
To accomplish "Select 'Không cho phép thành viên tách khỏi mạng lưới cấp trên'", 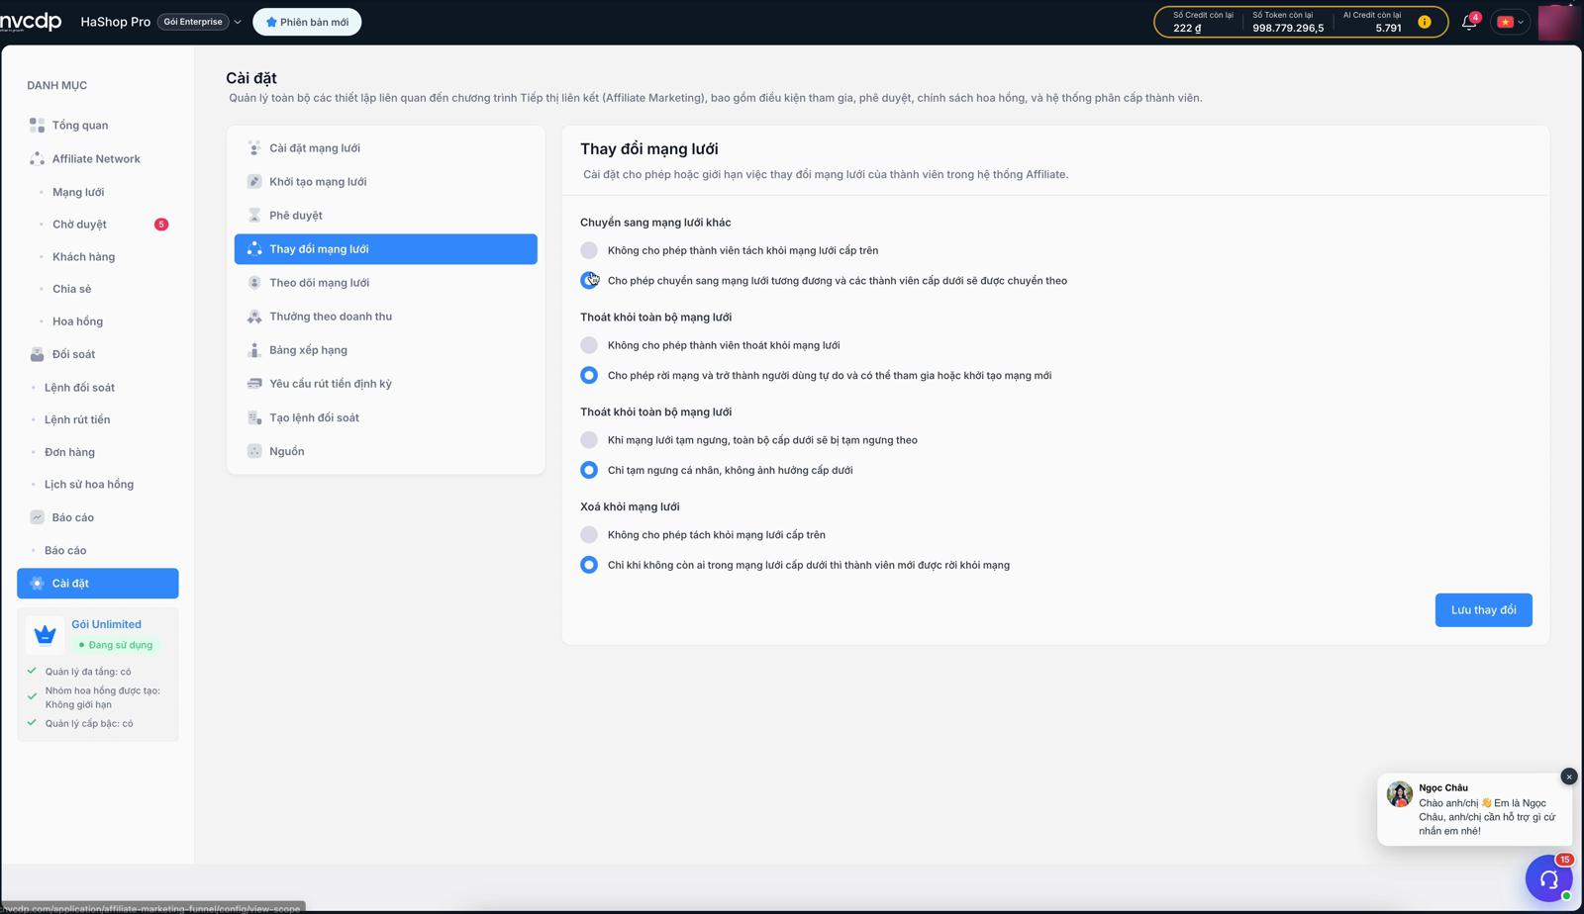I will (x=589, y=250).
